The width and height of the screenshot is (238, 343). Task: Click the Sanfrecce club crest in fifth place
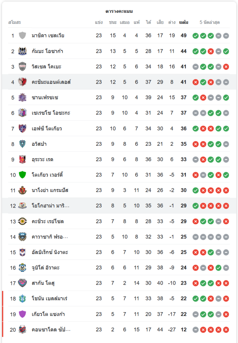coord(23,97)
